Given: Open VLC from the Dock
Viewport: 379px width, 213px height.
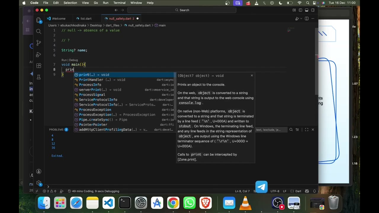Looking at the screenshot, I should coord(245,203).
